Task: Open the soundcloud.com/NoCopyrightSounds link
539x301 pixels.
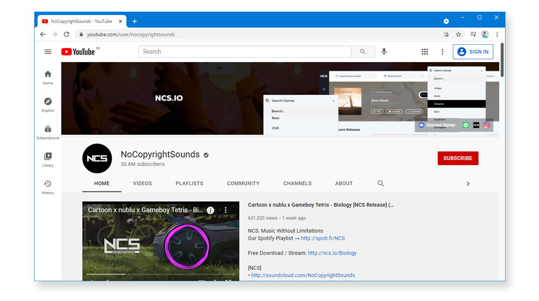Action: (x=303, y=275)
